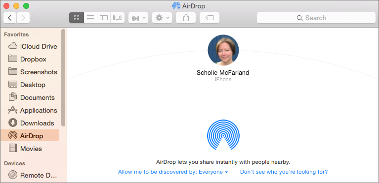Screen dimensions: 379x183
Task: Open the gear Action menu
Action: pos(162,18)
